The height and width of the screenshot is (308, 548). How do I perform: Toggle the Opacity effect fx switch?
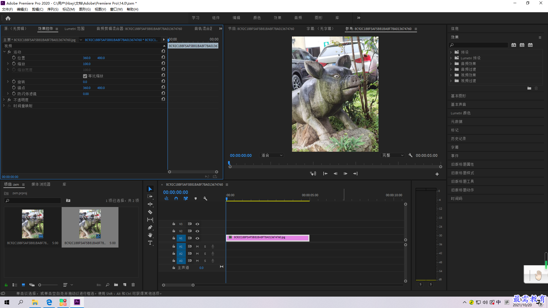click(x=9, y=100)
